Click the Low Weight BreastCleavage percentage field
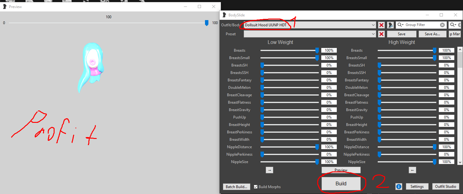This screenshot has width=463, height=194. (x=329, y=95)
